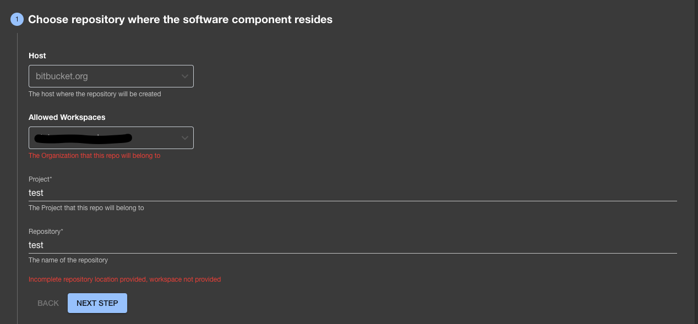Click the Host field label
The image size is (698, 324).
(x=37, y=56)
